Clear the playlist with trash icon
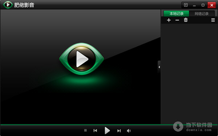 (186, 20)
